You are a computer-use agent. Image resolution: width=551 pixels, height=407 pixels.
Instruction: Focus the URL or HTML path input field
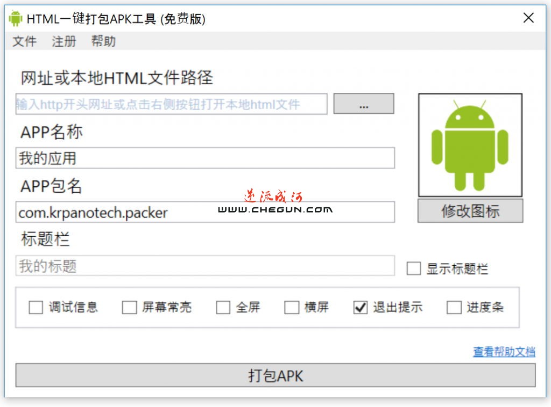172,104
